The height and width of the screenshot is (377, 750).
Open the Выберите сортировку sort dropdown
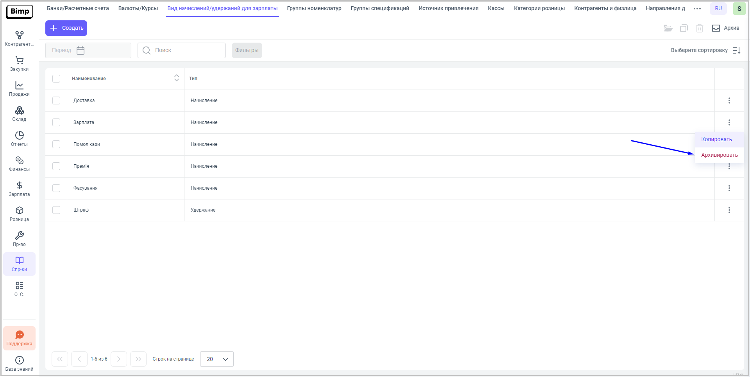(705, 50)
